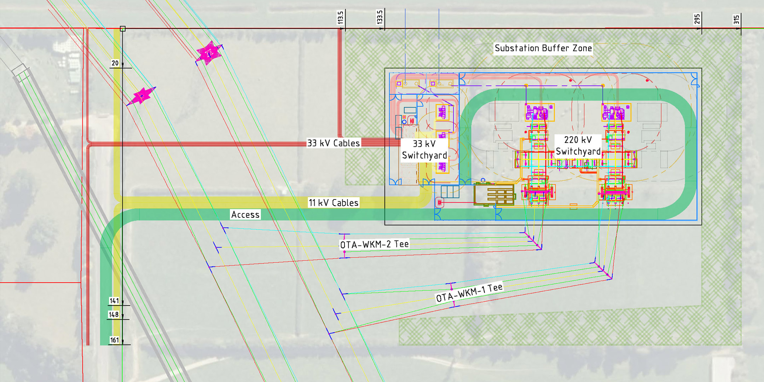Image resolution: width=764 pixels, height=382 pixels.
Task: Select the 11 kV Cables text label
Action: click(333, 203)
